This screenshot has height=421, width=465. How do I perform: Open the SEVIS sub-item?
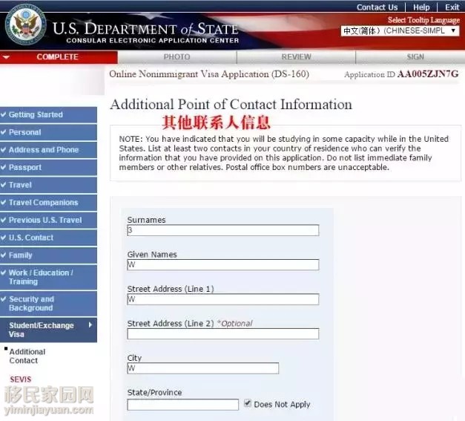(x=21, y=379)
